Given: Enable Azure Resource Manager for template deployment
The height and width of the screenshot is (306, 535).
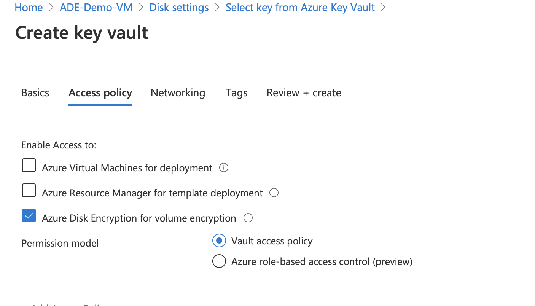Looking at the screenshot, I should point(29,190).
